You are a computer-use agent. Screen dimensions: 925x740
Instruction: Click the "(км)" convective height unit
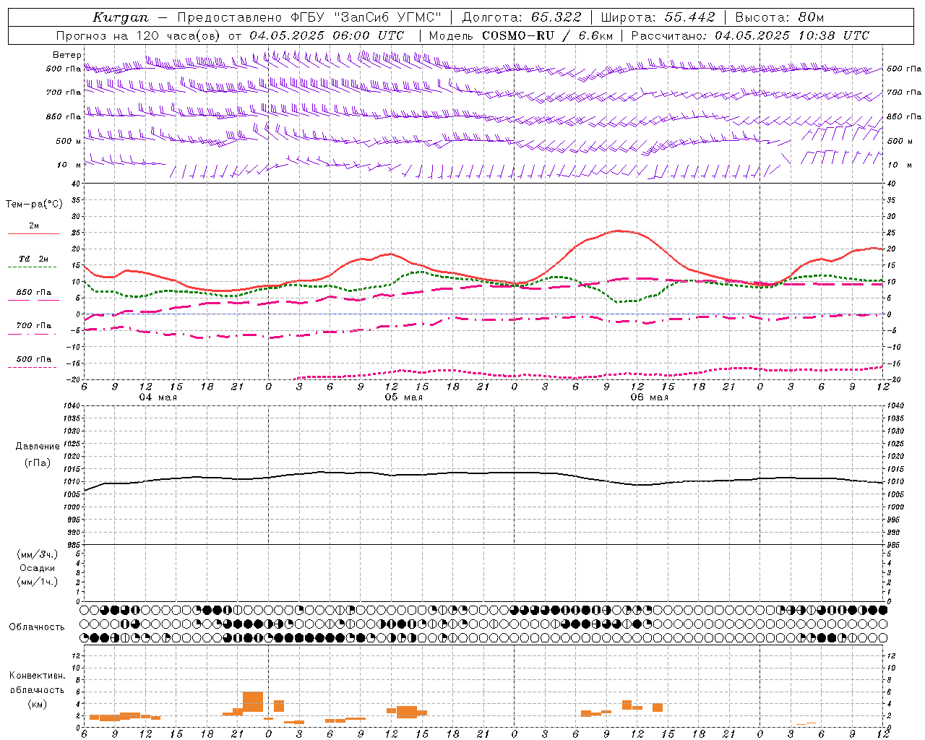coord(37,704)
